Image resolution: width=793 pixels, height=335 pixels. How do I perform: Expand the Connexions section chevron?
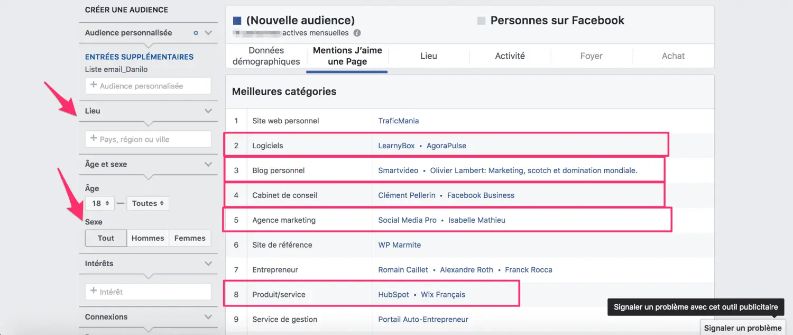point(208,317)
